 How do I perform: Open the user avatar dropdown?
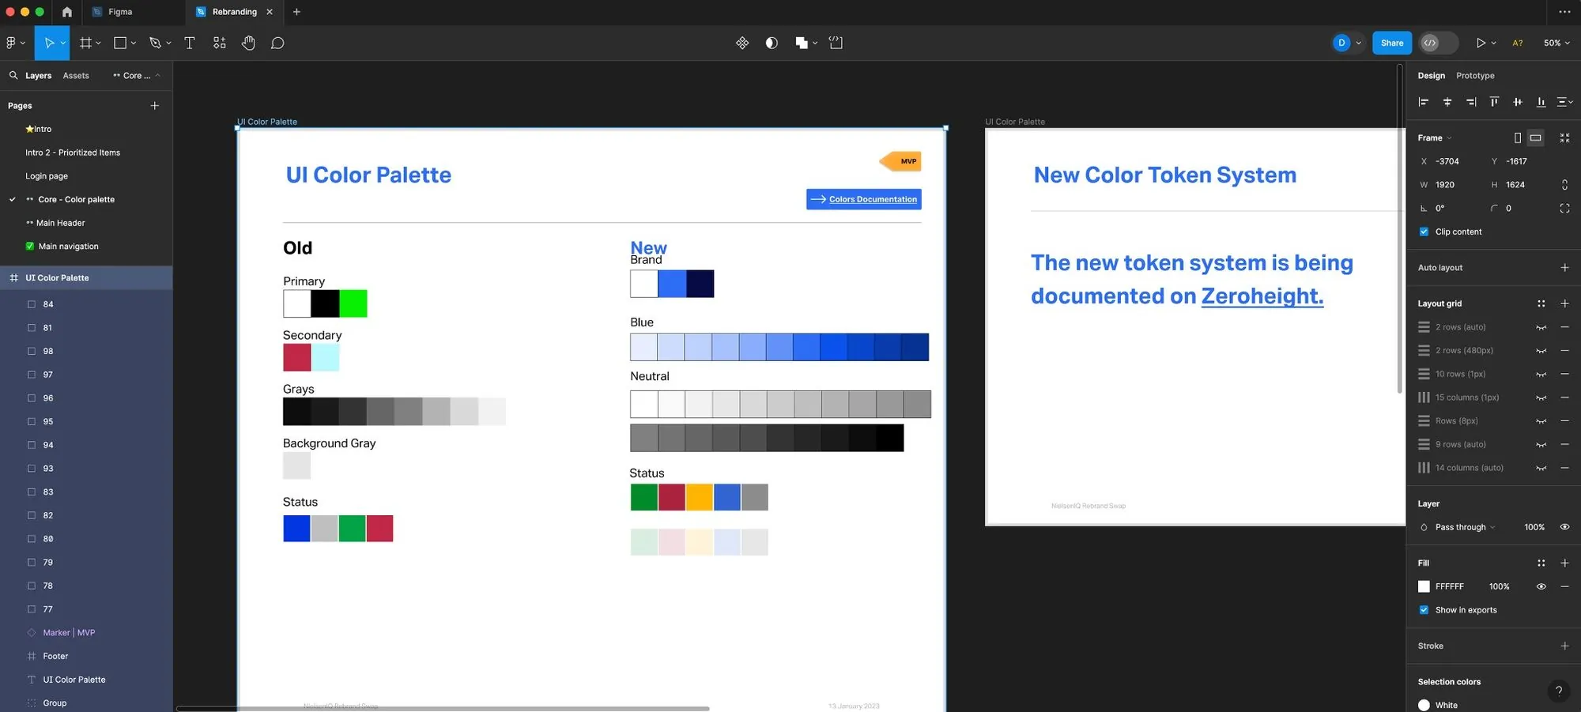[x=1359, y=43]
